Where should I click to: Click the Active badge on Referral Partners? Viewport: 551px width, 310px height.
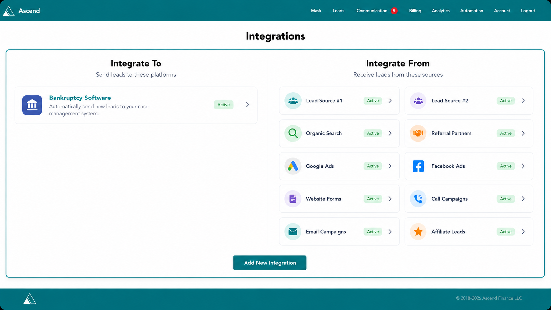click(x=506, y=133)
